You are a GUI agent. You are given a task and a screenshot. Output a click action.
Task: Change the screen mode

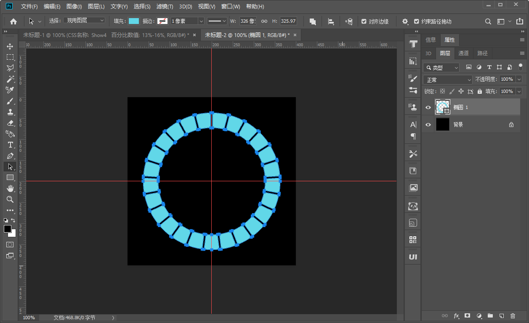10,255
